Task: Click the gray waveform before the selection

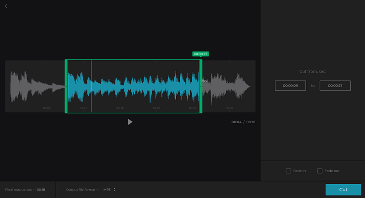Action: [x=36, y=85]
